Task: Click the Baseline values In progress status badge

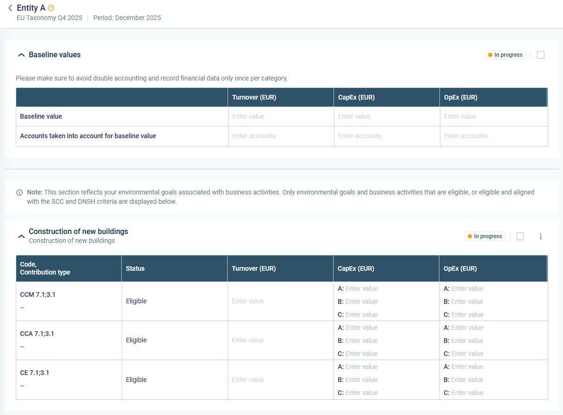Action: pyautogui.click(x=505, y=55)
